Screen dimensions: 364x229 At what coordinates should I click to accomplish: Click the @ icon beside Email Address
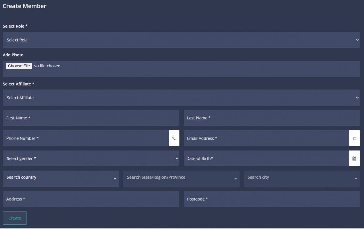pos(354,138)
